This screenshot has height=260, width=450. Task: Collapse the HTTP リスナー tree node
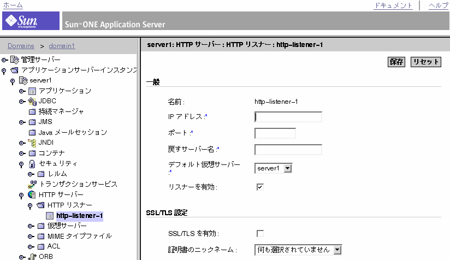30,206
